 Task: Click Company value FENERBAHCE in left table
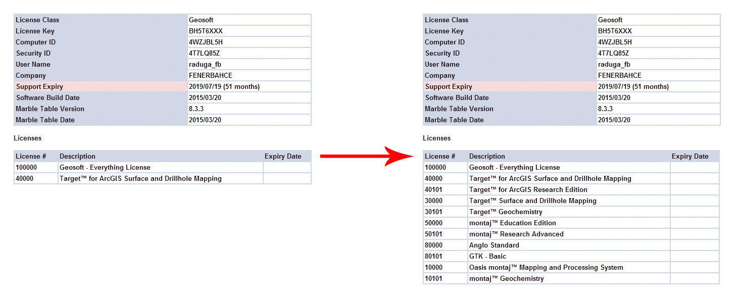click(211, 76)
